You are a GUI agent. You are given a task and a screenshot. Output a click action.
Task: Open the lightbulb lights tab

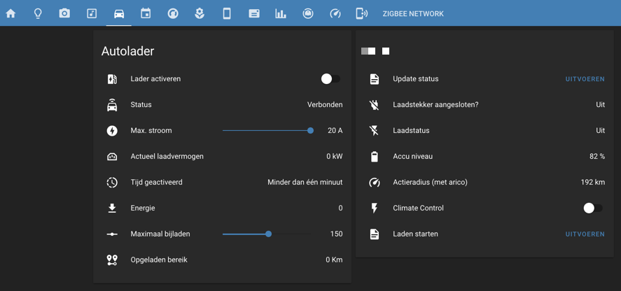[x=38, y=13]
